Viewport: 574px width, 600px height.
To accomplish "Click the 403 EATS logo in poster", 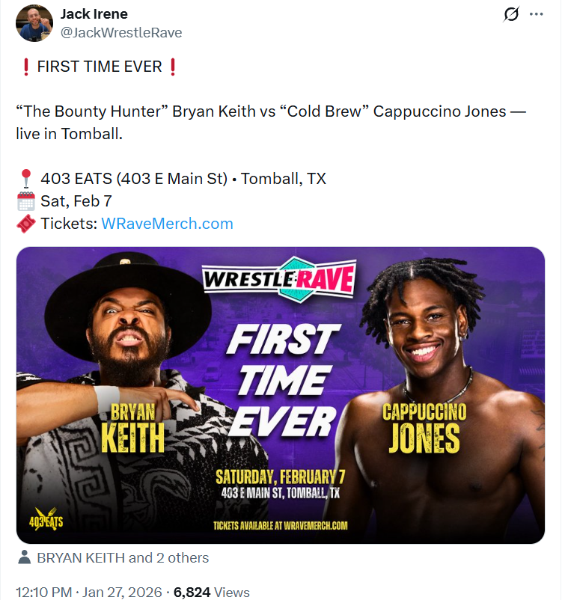I will (45, 518).
